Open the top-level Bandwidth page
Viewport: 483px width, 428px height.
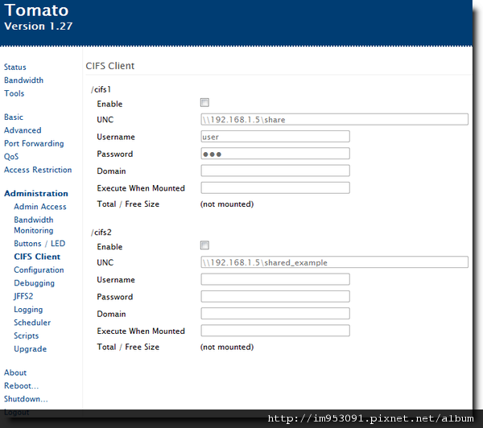(x=23, y=80)
